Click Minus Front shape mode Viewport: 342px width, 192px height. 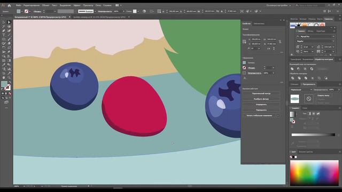click(x=299, y=69)
